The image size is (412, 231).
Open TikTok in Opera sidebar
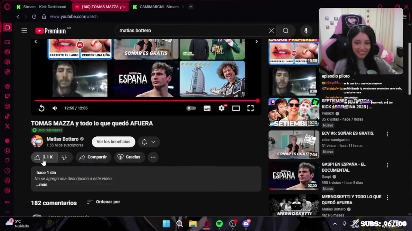7,116
